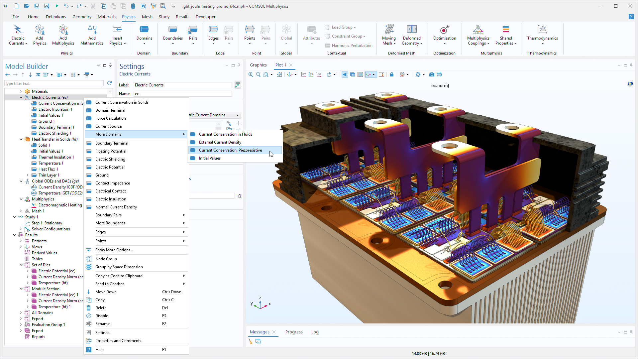This screenshot has height=359, width=638.
Task: Toggle the color legend display
Action: (381, 74)
